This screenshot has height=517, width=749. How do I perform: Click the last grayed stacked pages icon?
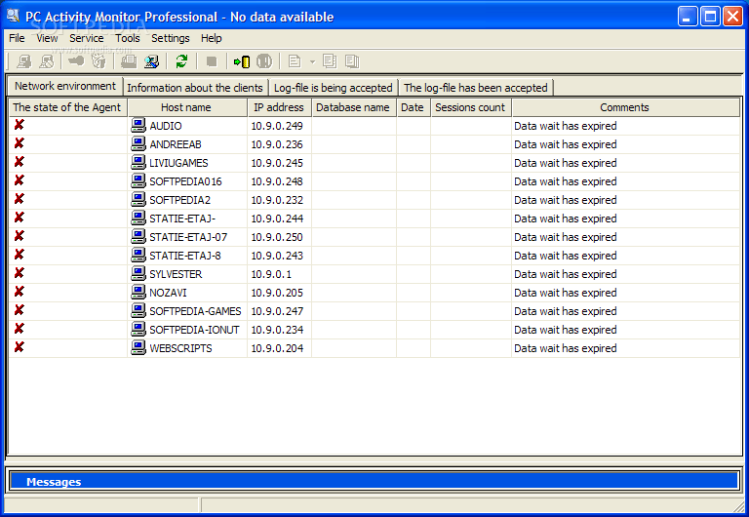click(352, 61)
